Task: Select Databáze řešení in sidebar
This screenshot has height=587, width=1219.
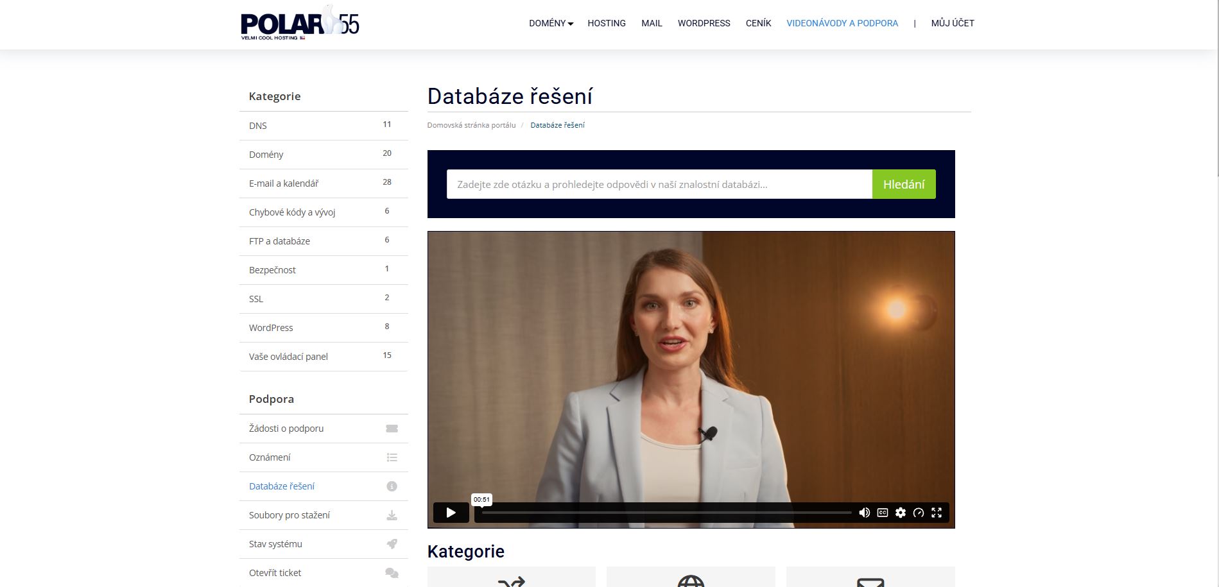Action: [324, 486]
